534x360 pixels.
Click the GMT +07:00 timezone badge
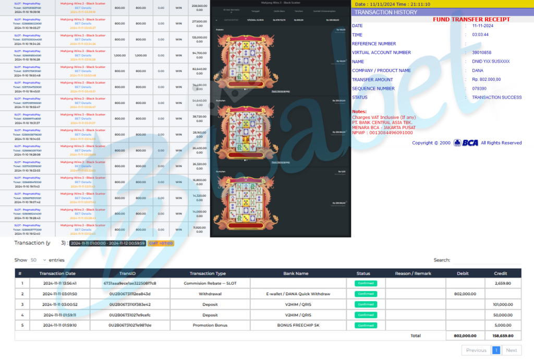coord(161,243)
